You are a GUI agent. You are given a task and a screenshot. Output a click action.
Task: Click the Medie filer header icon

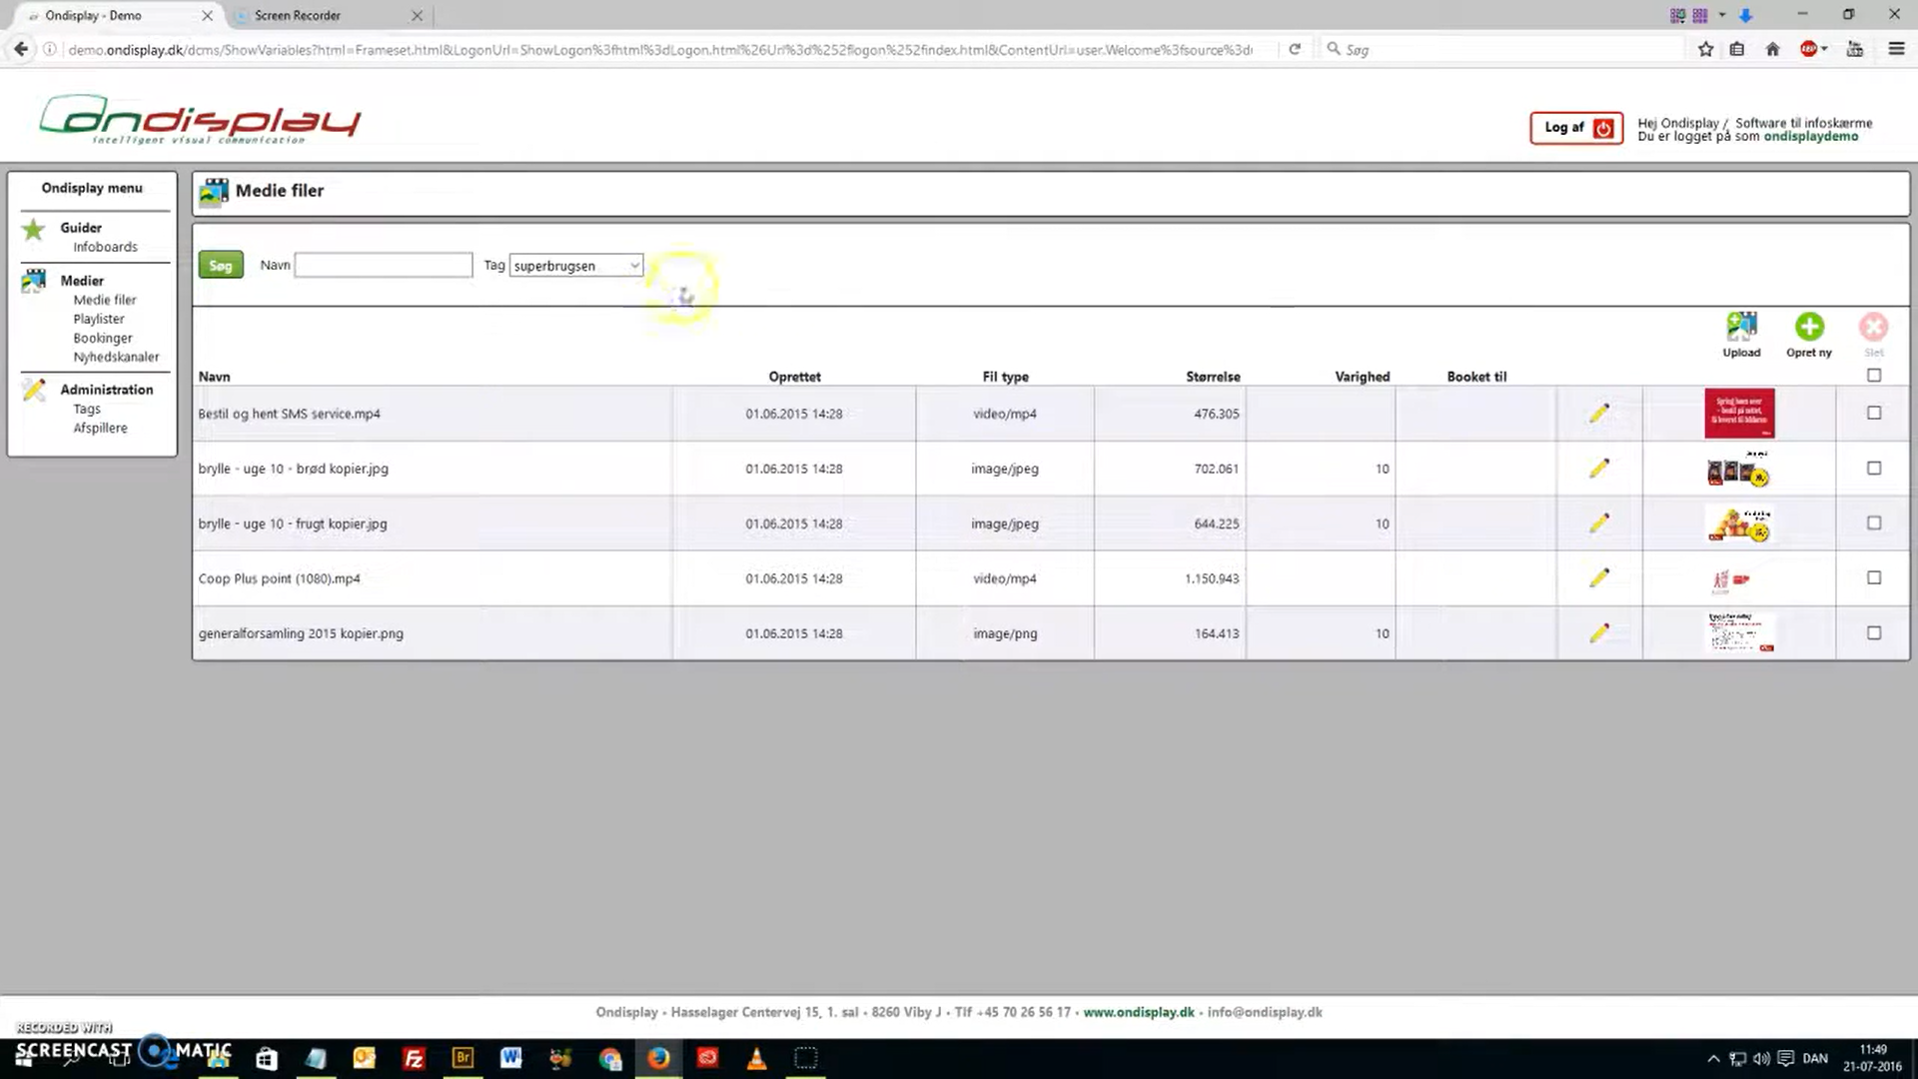pos(214,192)
